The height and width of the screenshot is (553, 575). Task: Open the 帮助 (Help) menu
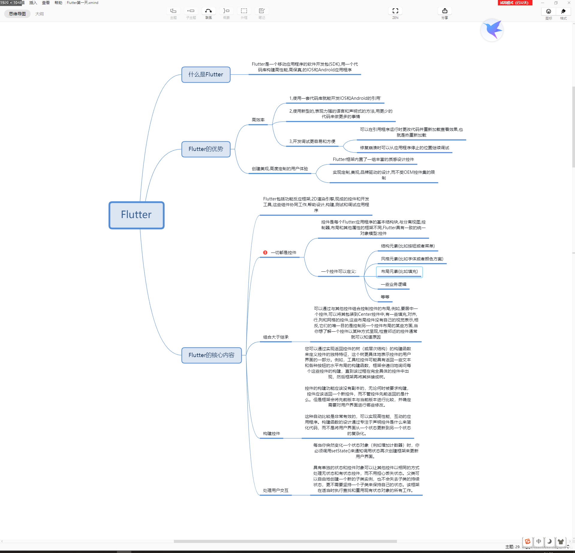(x=58, y=3)
